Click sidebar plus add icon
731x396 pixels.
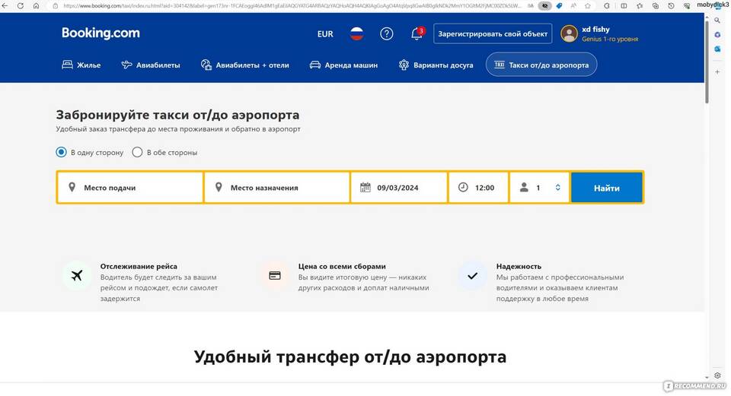pos(717,72)
